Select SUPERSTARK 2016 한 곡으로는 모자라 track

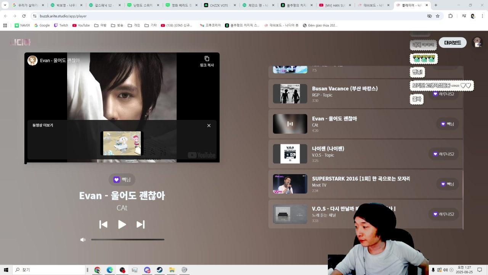[361, 178]
